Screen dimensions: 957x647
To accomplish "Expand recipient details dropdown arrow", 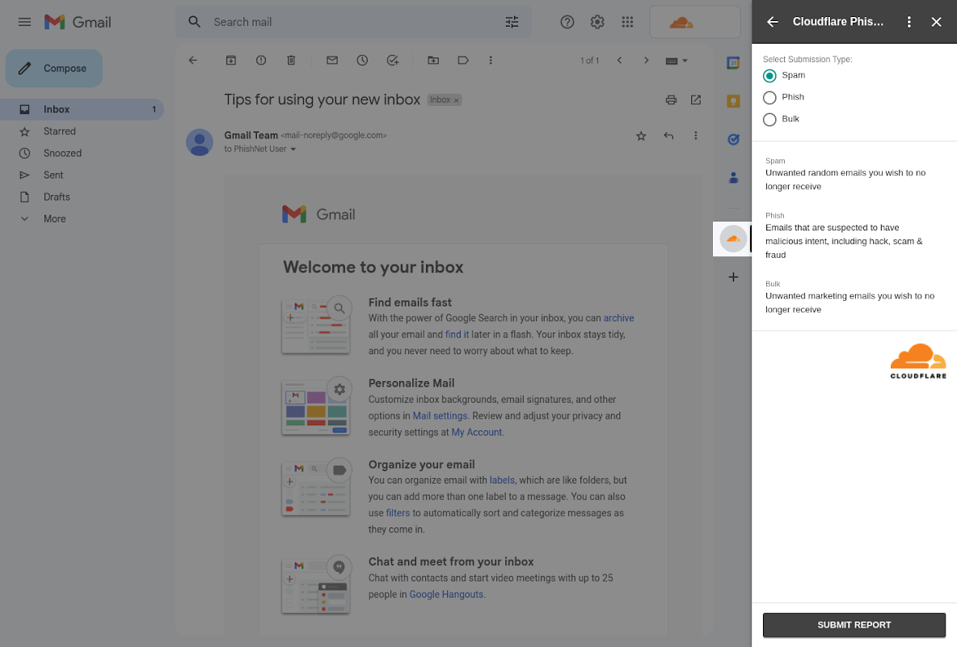I will pos(293,150).
